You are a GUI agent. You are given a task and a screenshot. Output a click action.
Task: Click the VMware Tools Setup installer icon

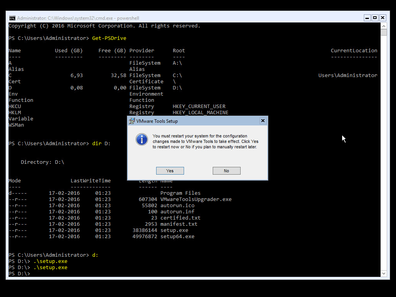[132, 121]
